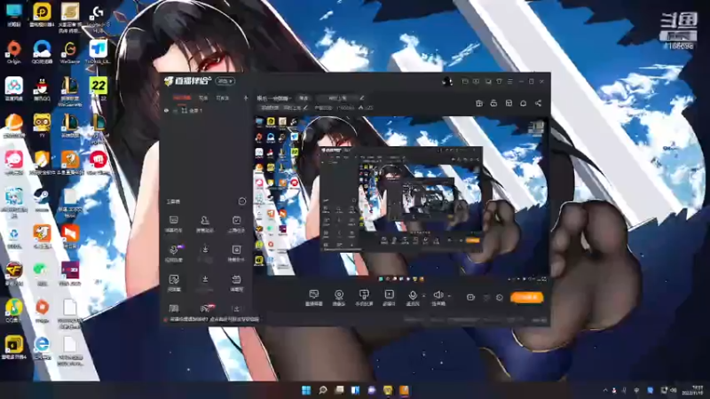Viewport: 710px width, 399px height.
Task: Add a new scene with the plus icon
Action: (246, 98)
